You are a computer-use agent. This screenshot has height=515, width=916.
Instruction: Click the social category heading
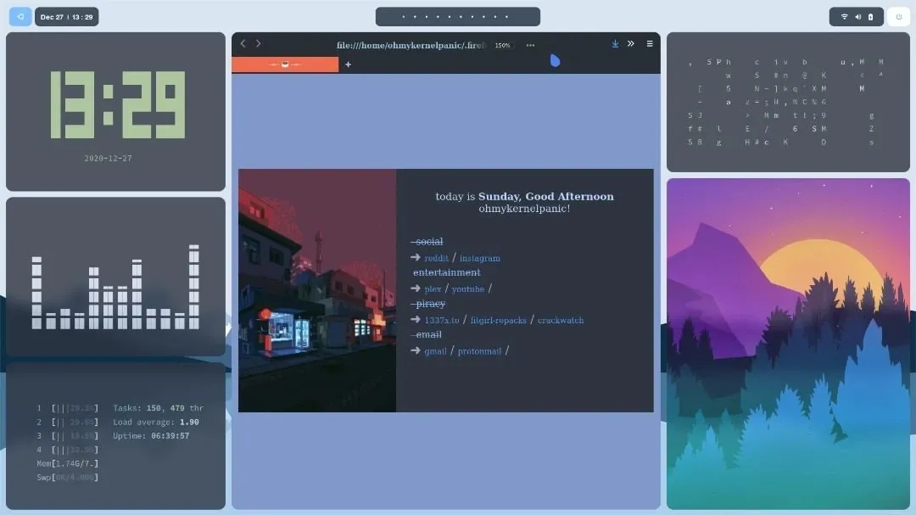(427, 242)
